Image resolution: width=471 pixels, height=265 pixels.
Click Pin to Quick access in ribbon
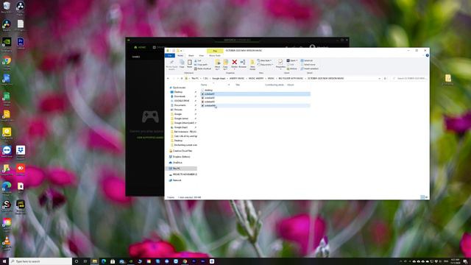coord(171,64)
